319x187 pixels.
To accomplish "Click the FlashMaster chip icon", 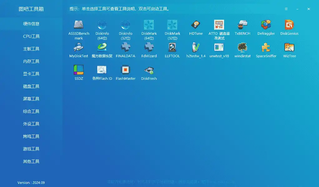I will tap(125, 70).
